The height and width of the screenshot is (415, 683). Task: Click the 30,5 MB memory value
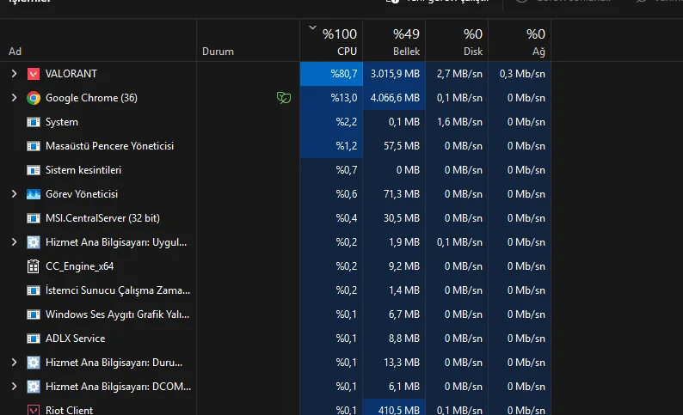(402, 218)
